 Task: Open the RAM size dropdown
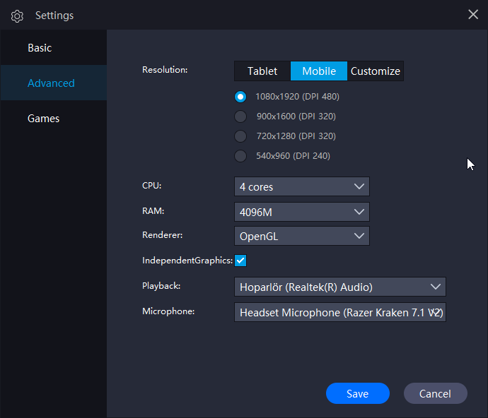302,212
